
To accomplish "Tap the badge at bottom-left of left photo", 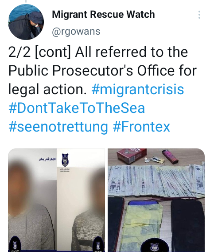I will pyautogui.click(x=15, y=244).
